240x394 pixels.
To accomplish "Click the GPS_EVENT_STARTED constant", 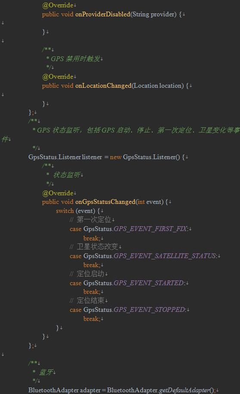I will pyautogui.click(x=148, y=283).
